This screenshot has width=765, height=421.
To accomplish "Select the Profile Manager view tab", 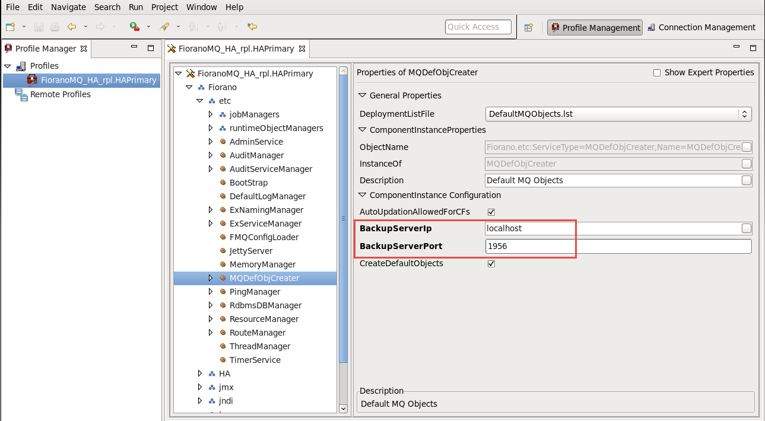I will [x=46, y=49].
